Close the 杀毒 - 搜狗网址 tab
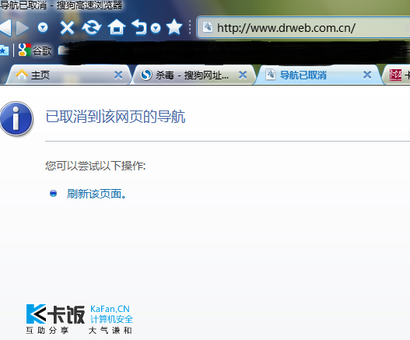This screenshot has width=410, height=340. click(x=243, y=75)
